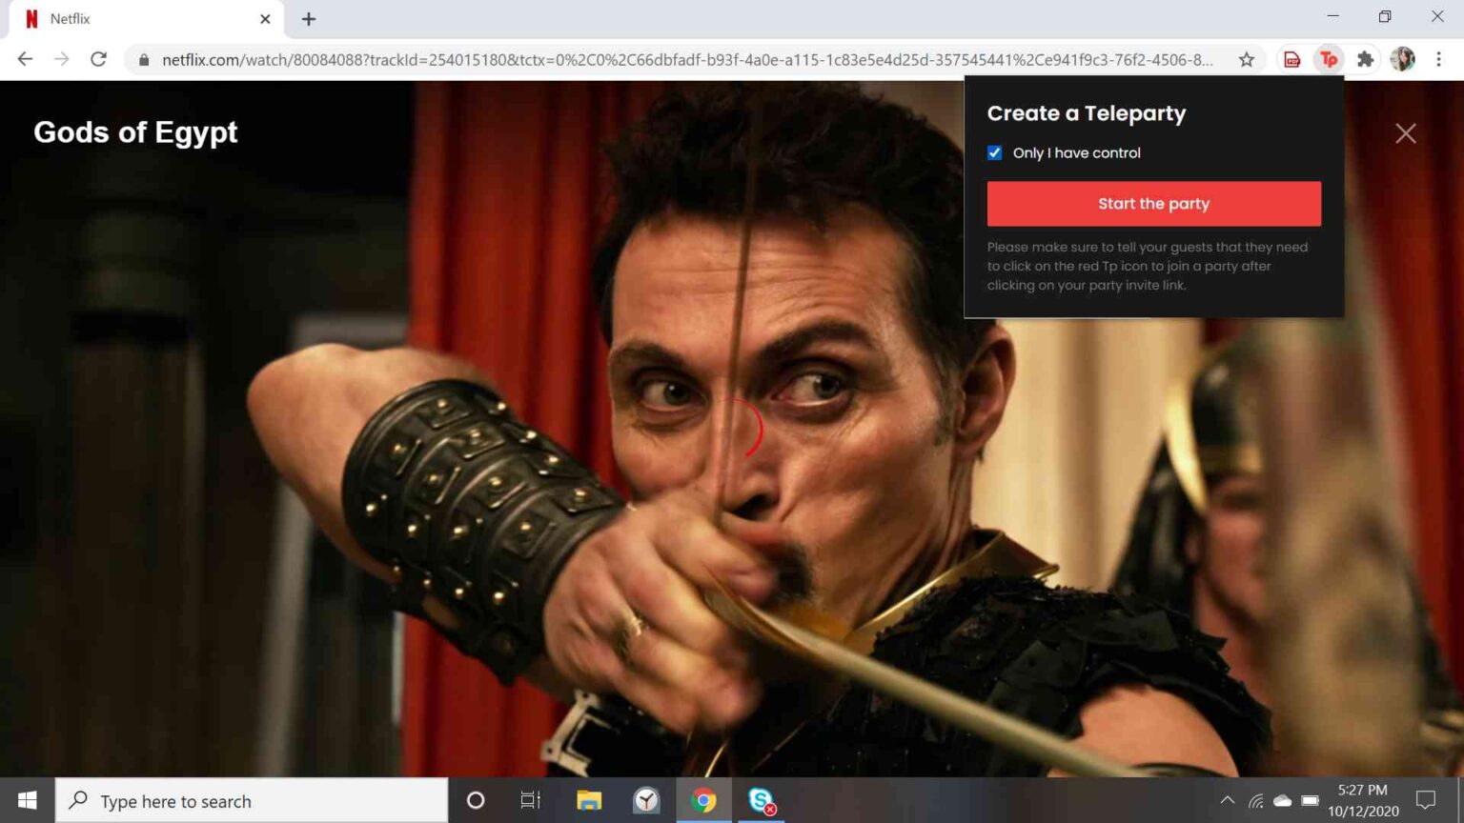1464x823 pixels.
Task: View site info via the padlock icon
Action: (x=144, y=60)
